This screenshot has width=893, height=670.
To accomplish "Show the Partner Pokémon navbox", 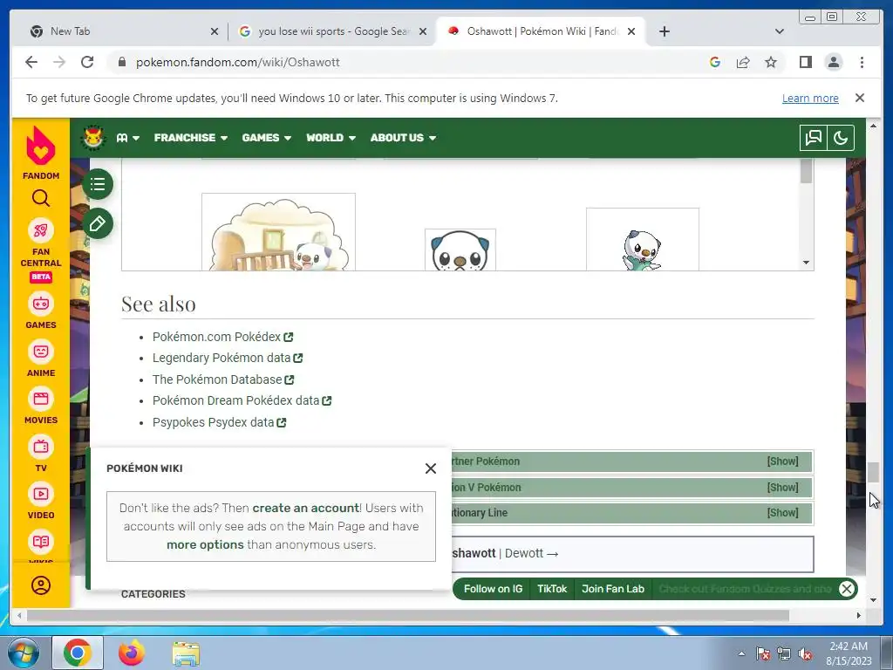I will pos(782,461).
